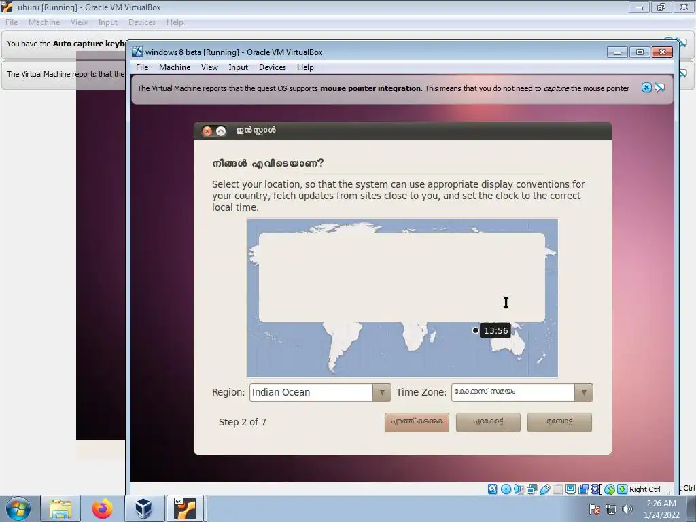Open File menu in background 'uburu' window
The height and width of the screenshot is (522, 696).
tap(12, 22)
